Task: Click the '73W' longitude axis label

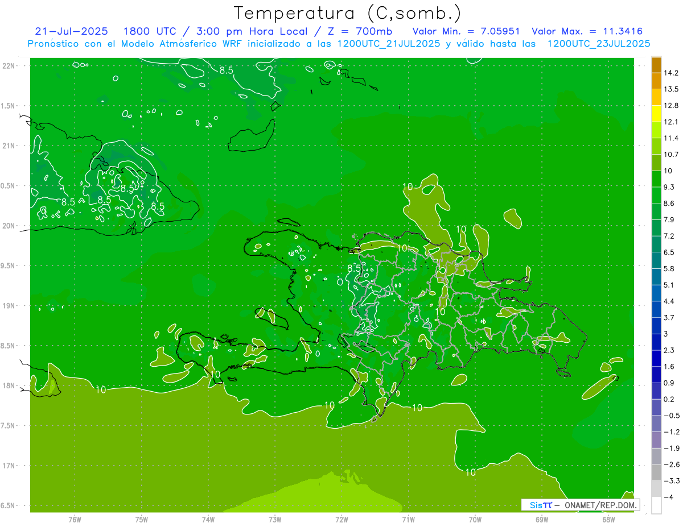Action: (x=275, y=520)
